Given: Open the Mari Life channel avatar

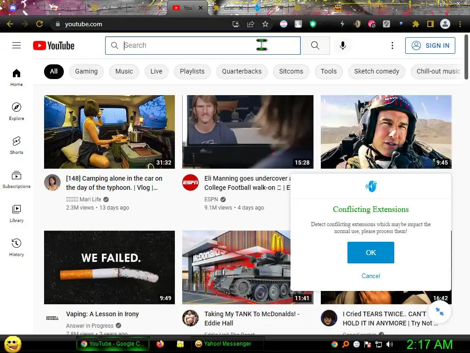Looking at the screenshot, I should [52, 182].
